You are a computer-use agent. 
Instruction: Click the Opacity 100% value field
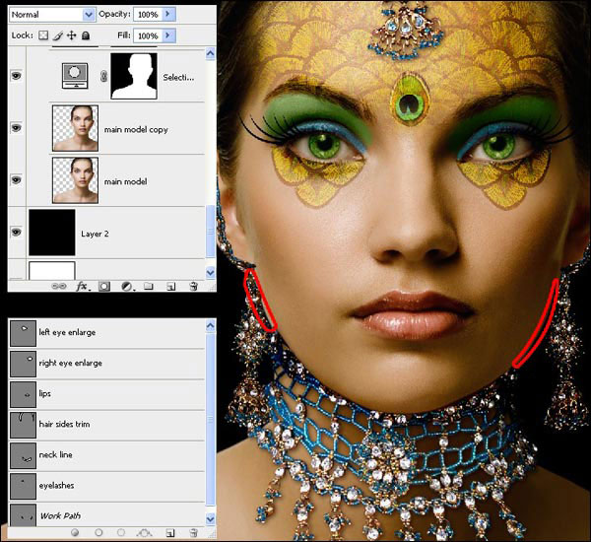pos(148,15)
